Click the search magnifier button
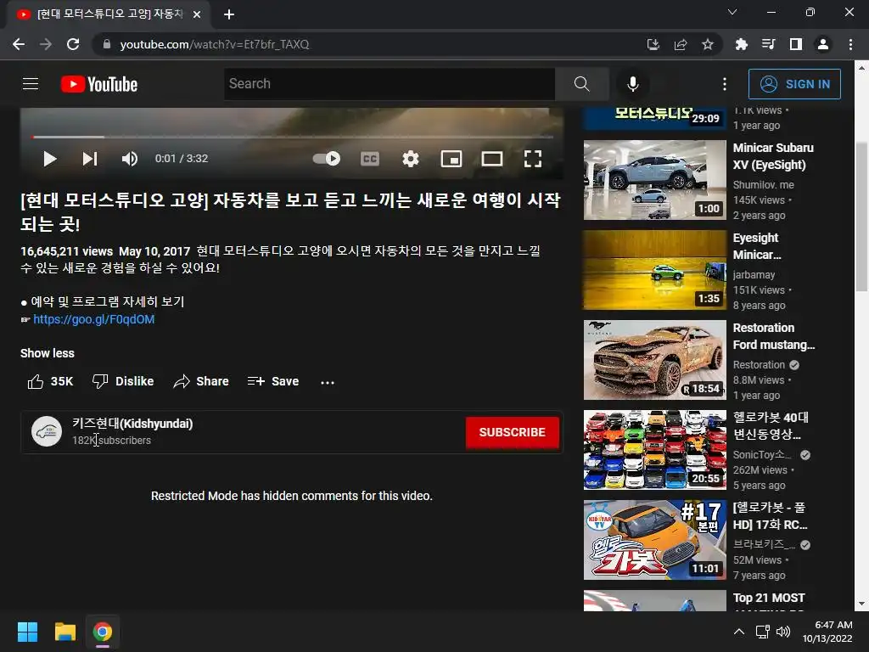This screenshot has width=869, height=652. [x=581, y=84]
